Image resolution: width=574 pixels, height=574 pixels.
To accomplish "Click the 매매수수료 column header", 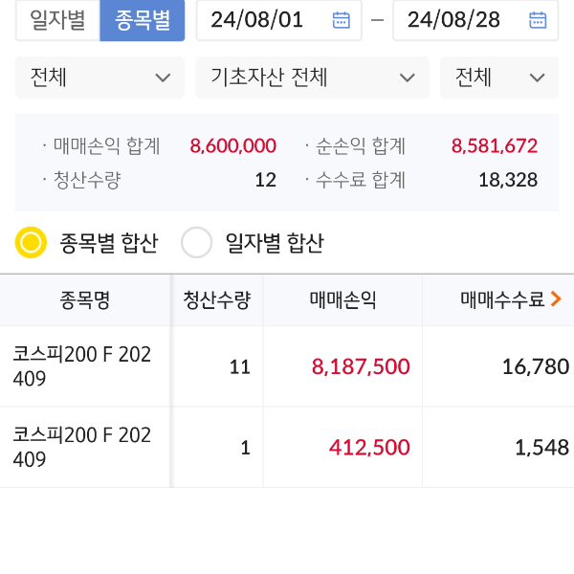I will point(502,300).
